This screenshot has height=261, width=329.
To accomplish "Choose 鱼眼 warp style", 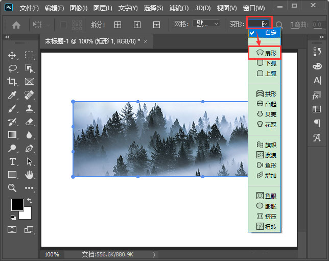I will 265,196.
